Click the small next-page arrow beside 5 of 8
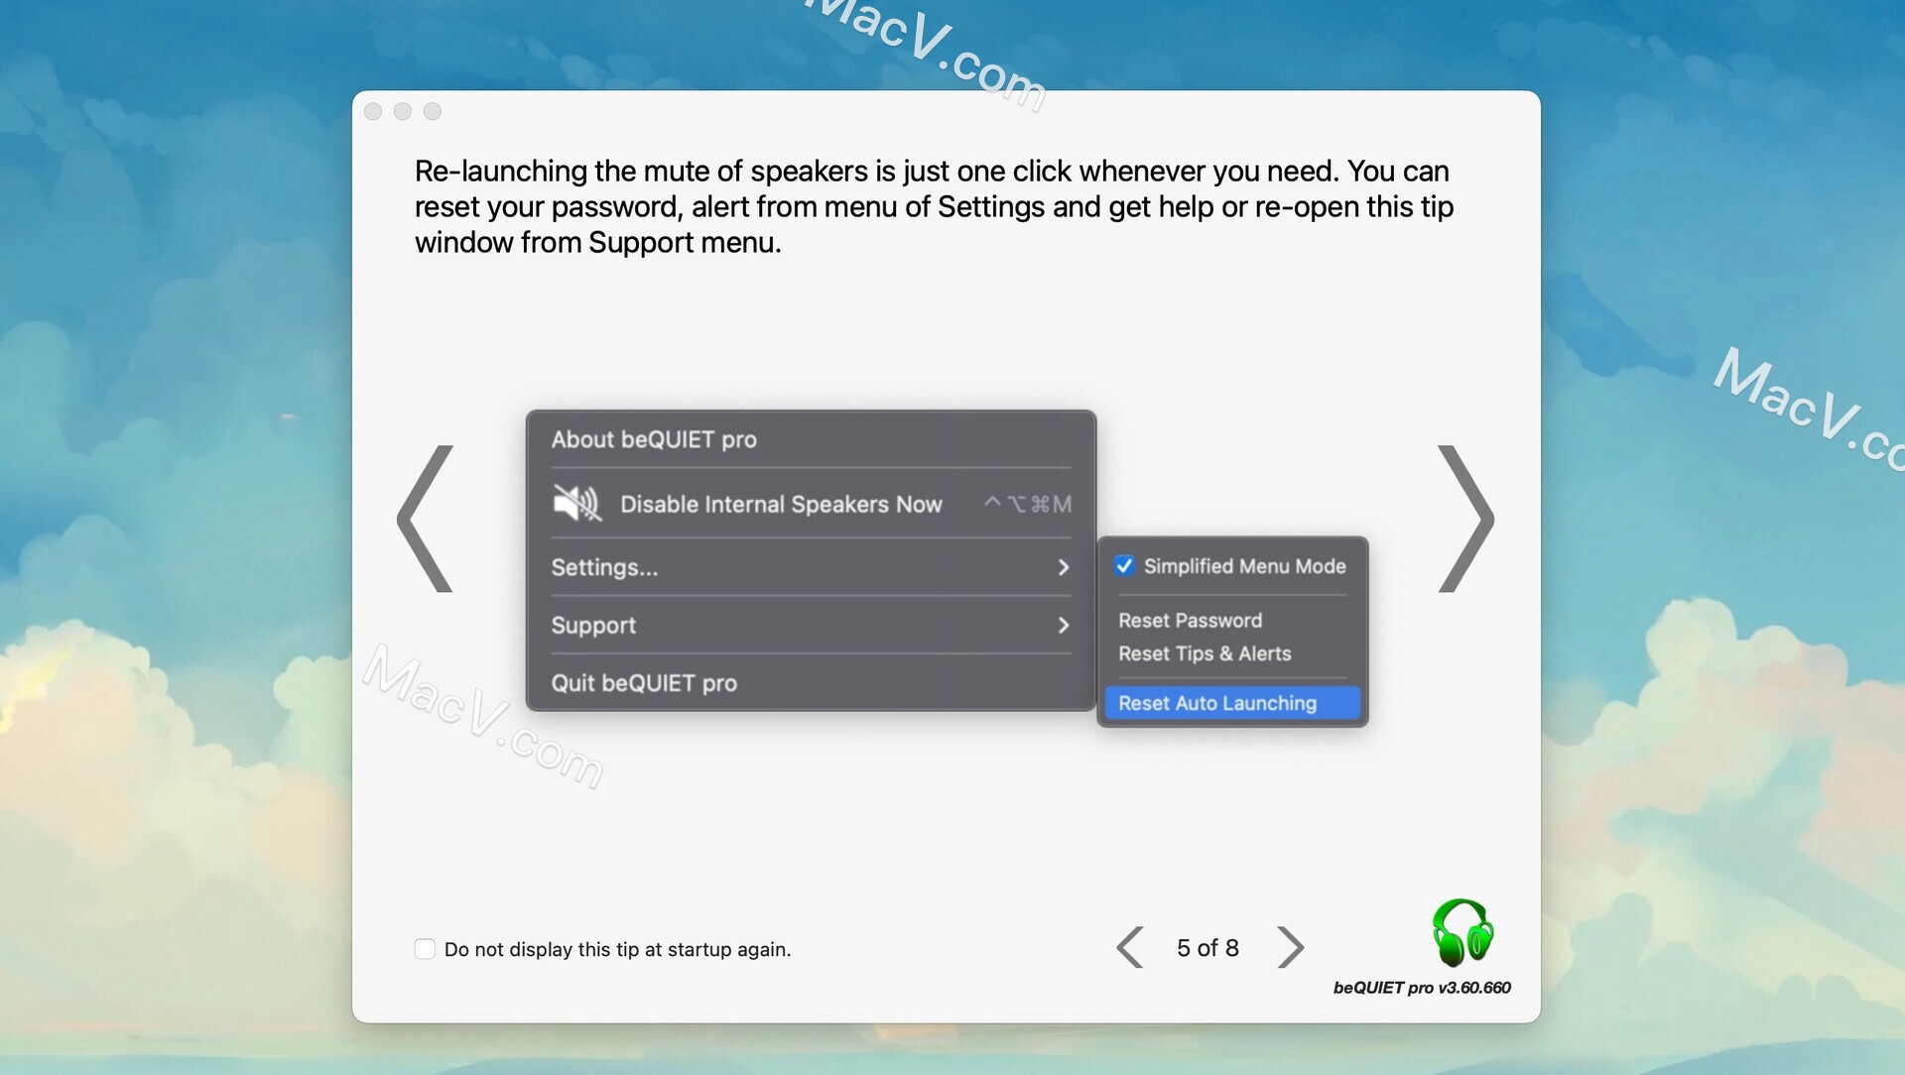 (1290, 947)
